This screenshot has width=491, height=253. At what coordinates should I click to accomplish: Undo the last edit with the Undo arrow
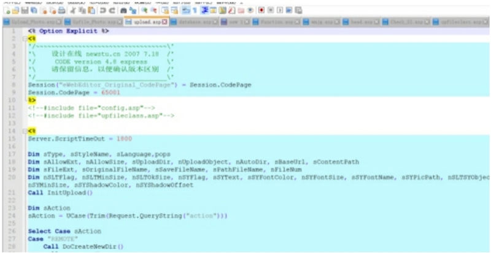pyautogui.click(x=102, y=10)
